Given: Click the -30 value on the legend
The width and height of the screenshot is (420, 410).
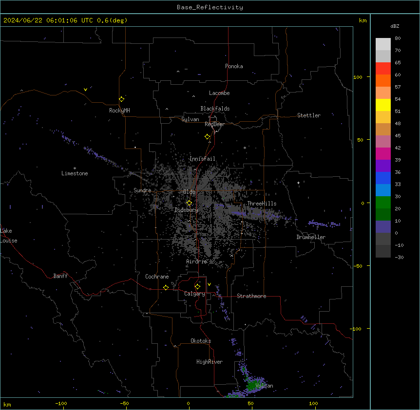Looking at the screenshot, I should click(x=399, y=257).
